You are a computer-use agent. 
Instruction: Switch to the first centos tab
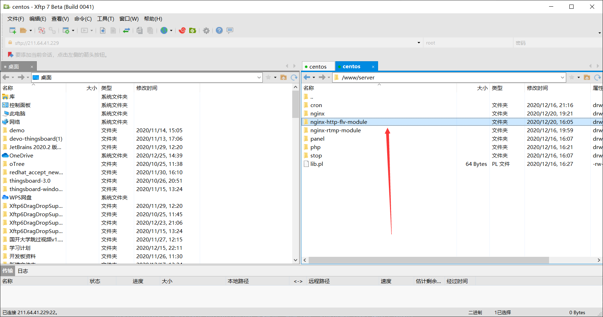(x=318, y=66)
